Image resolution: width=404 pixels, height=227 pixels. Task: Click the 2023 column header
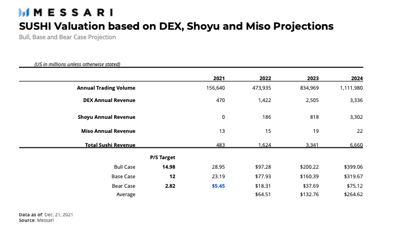tap(313, 78)
